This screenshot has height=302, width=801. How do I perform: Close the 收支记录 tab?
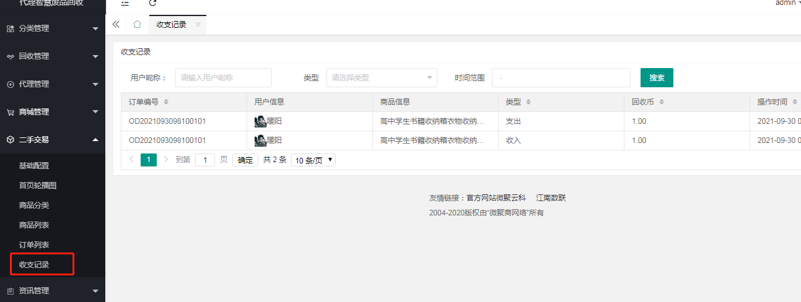click(x=198, y=24)
